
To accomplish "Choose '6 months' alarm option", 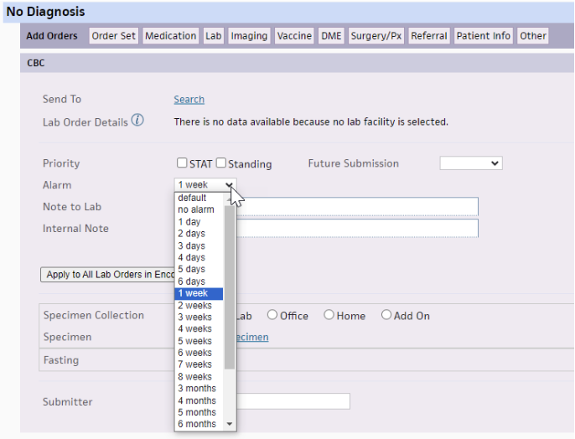I will (x=199, y=424).
